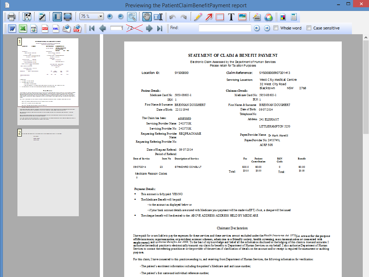
Task: Click the 'Payment Details:' heading
Action: coord(145,189)
